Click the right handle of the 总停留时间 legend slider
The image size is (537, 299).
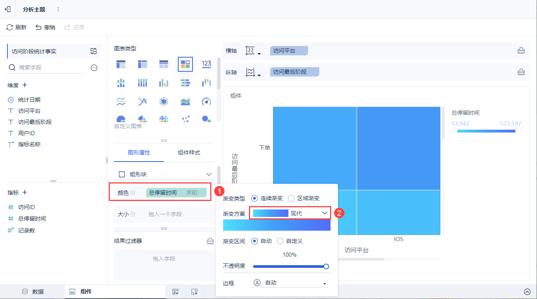[518, 131]
